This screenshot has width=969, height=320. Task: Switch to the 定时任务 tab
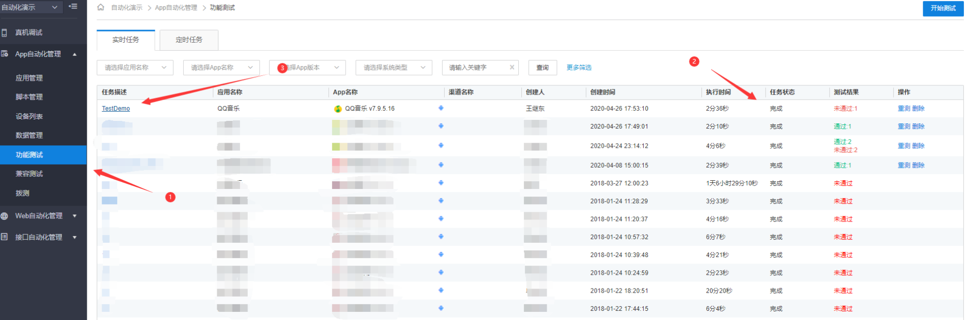tap(189, 40)
